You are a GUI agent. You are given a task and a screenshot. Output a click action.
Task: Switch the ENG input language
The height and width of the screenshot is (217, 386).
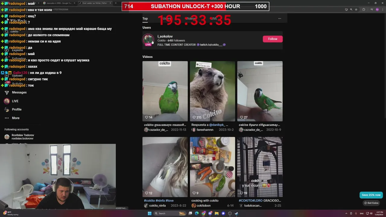click(x=362, y=213)
